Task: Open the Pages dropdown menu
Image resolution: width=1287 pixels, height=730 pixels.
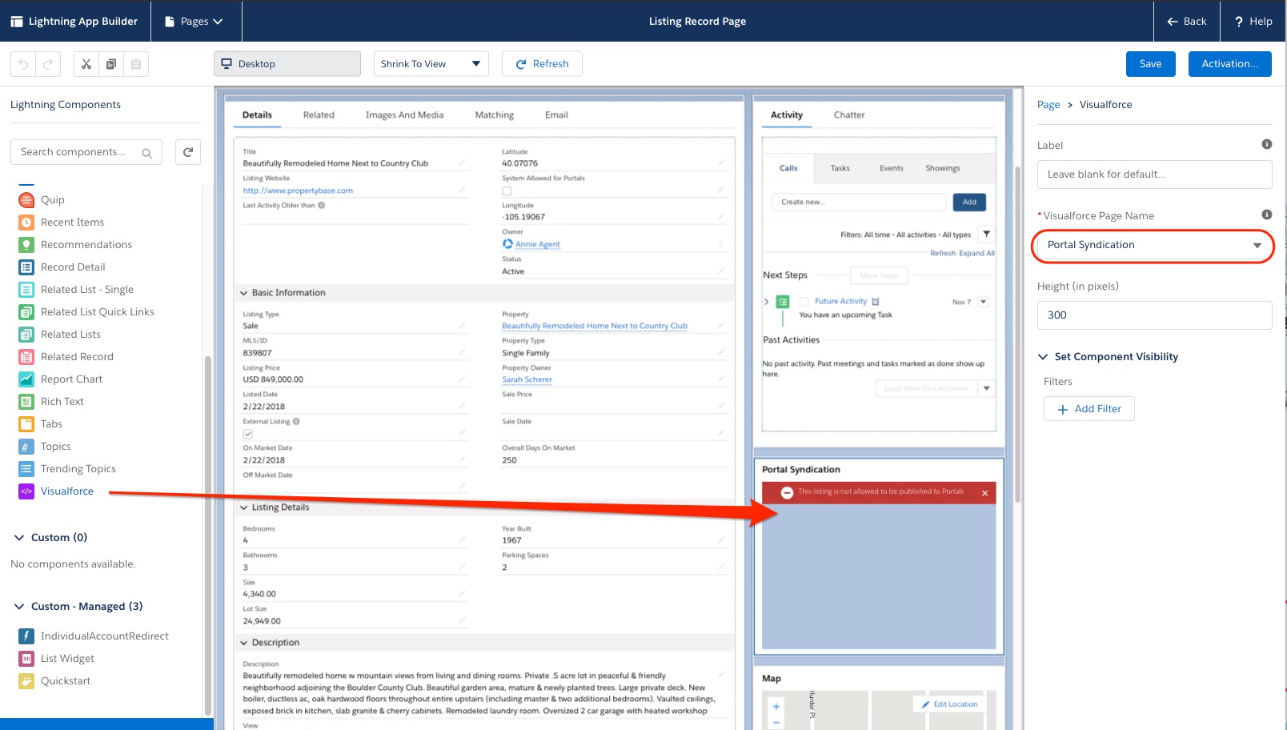Action: click(x=194, y=22)
